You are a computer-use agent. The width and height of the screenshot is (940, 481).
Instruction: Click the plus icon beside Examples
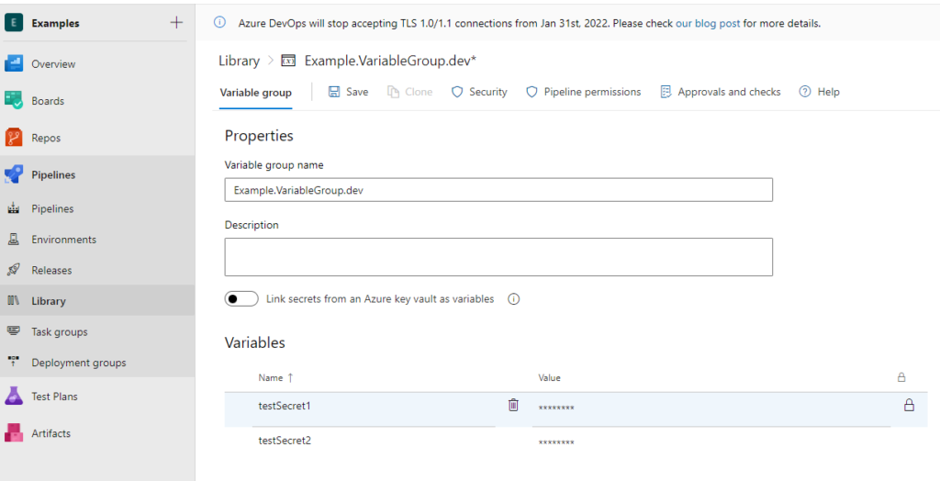tap(176, 23)
